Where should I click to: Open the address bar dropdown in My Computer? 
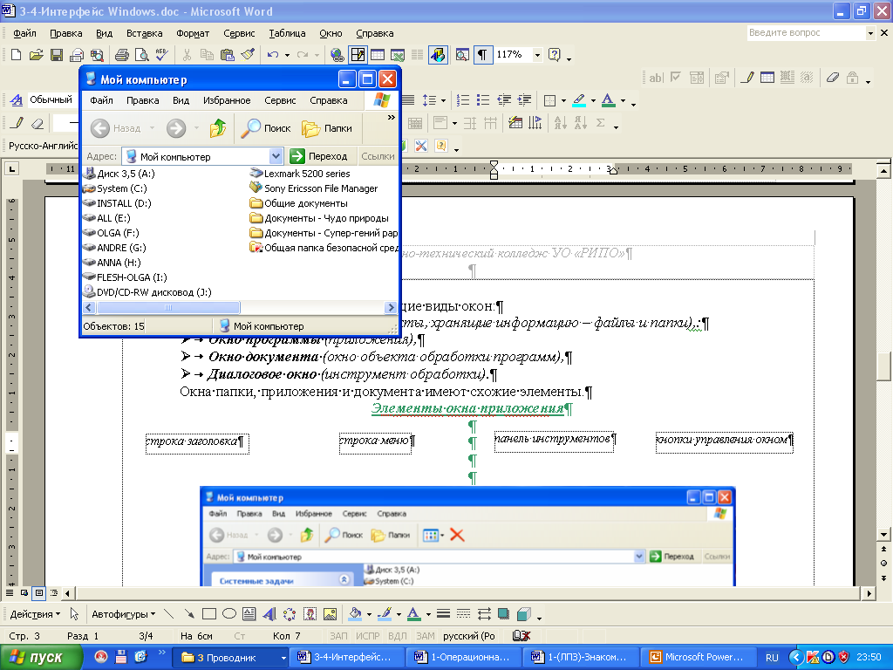point(276,156)
